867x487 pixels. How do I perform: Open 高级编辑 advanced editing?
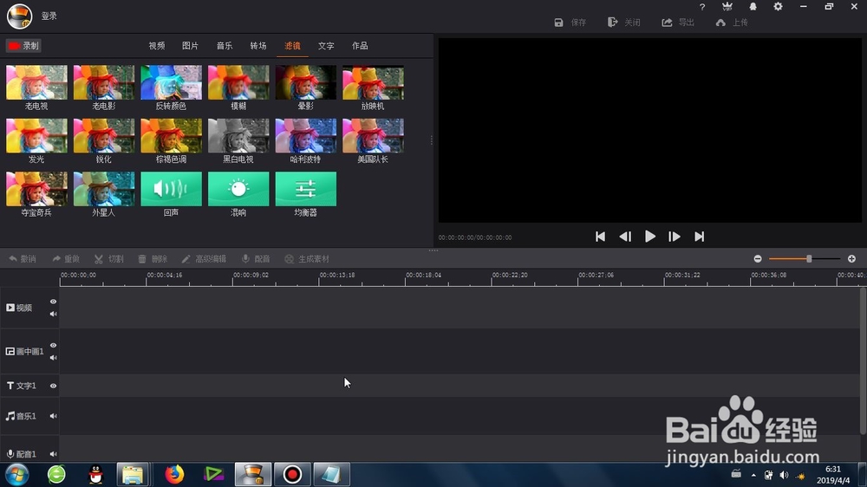point(204,259)
